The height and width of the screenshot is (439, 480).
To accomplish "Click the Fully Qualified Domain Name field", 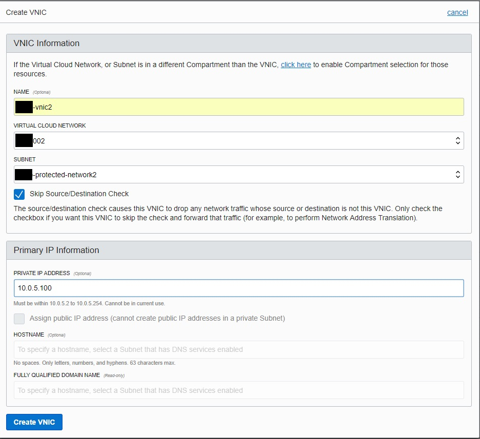I will click(x=239, y=390).
